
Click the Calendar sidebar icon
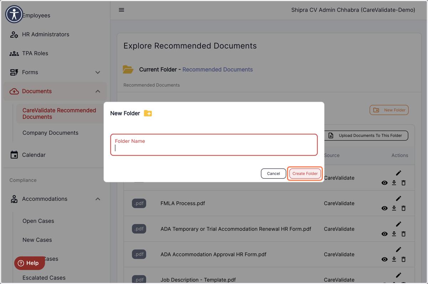[14, 155]
